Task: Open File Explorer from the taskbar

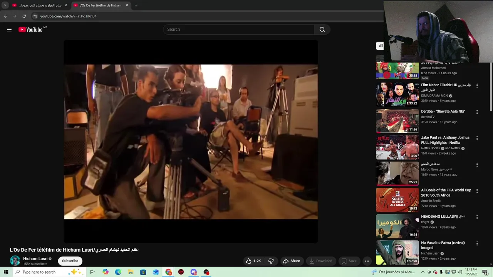Action: tap(131, 272)
